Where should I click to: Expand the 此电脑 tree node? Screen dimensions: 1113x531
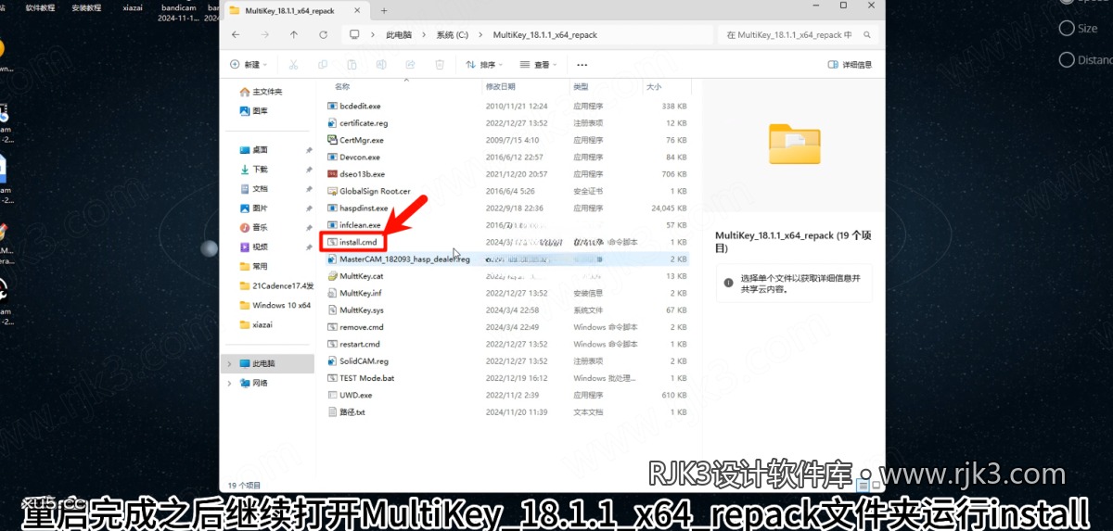(x=229, y=363)
